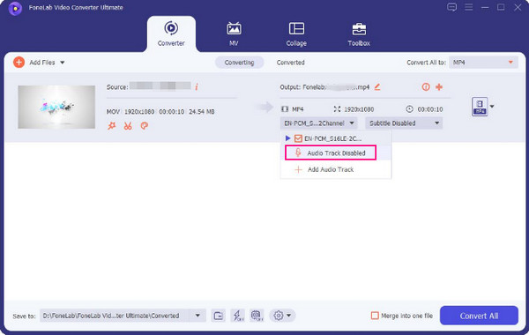
Task: Open the hamburger menu icon
Action: [469, 7]
